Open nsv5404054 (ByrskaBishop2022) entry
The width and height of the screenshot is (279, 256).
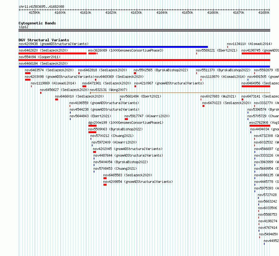[x=121, y=162]
